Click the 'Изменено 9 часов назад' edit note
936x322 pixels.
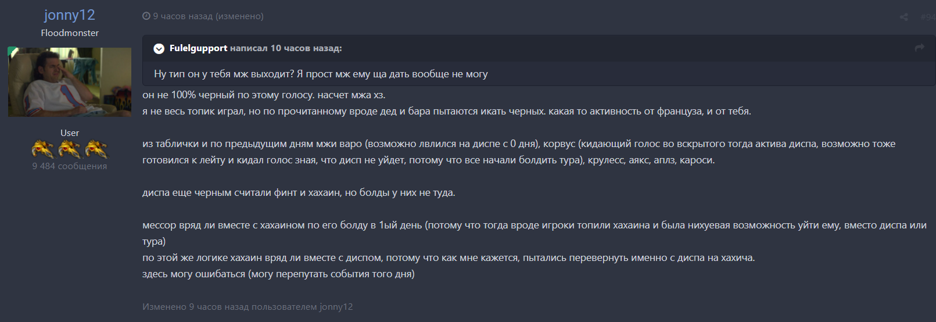click(x=248, y=307)
